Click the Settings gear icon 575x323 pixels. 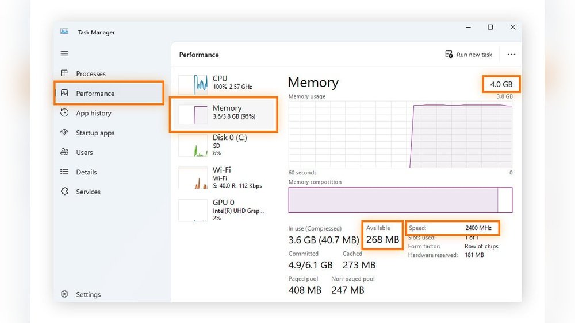pyautogui.click(x=64, y=294)
